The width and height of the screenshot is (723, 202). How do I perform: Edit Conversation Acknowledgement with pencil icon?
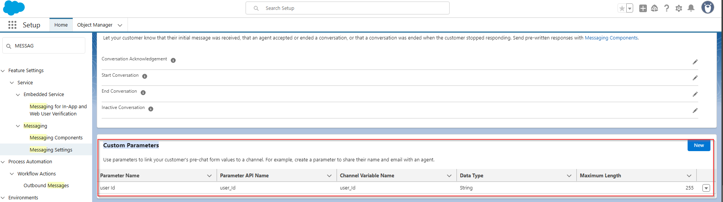pos(695,62)
